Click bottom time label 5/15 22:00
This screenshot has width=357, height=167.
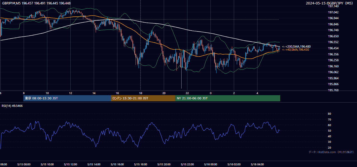pyautogui.click(x=187, y=164)
